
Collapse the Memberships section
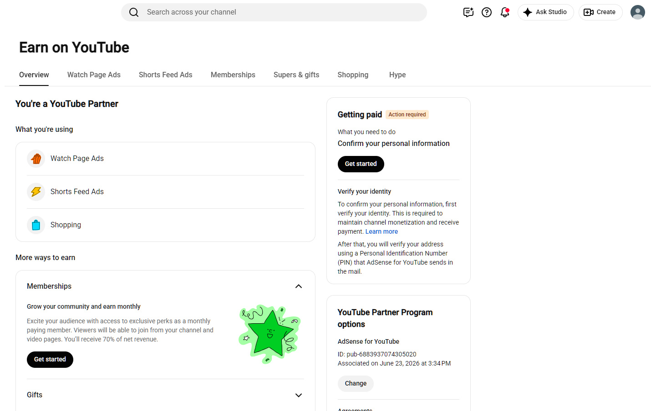click(299, 286)
